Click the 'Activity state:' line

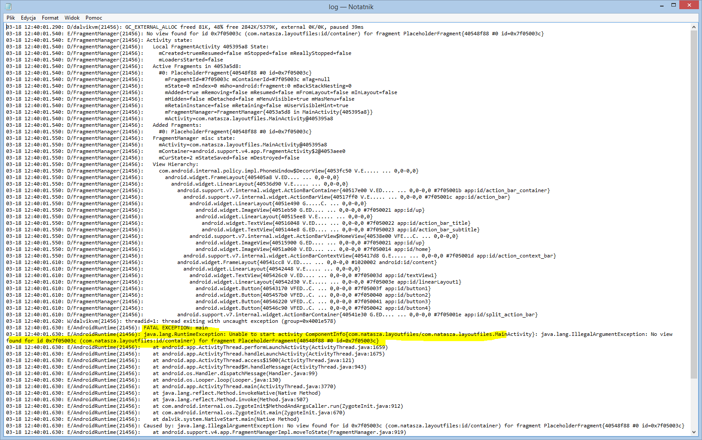[99, 40]
